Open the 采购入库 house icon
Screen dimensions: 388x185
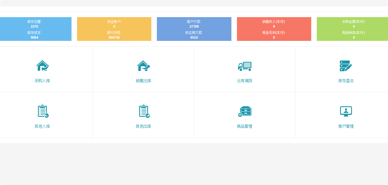[x=42, y=66]
